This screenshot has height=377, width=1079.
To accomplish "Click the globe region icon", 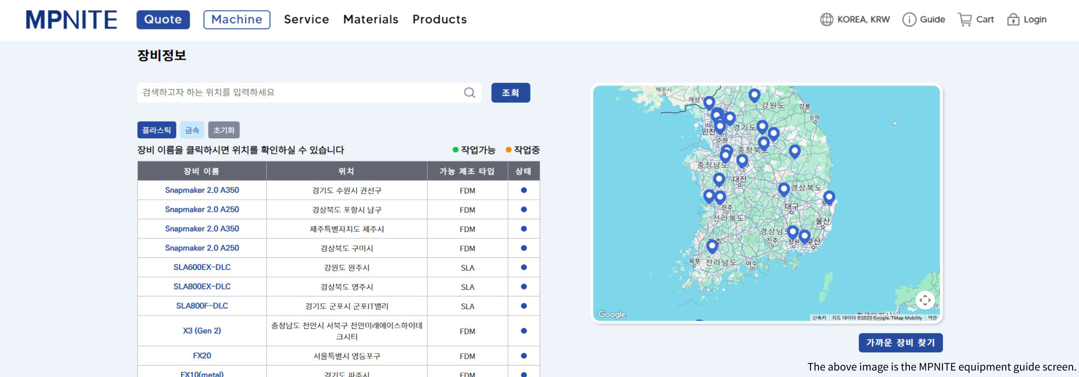I will [827, 19].
